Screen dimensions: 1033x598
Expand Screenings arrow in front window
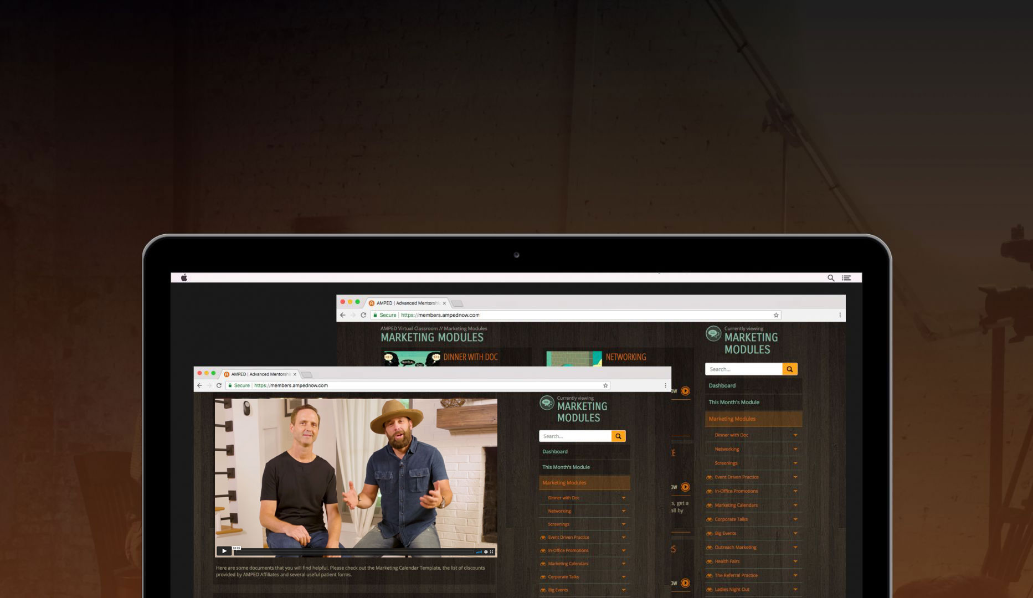623,524
